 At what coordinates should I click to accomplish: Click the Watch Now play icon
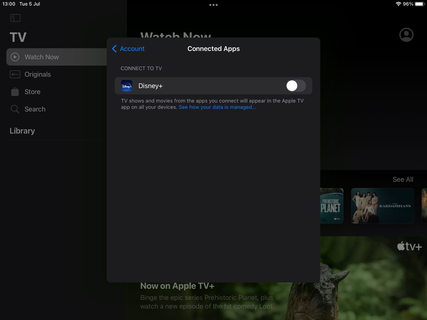point(15,57)
